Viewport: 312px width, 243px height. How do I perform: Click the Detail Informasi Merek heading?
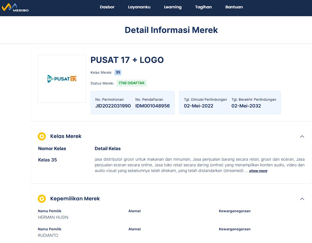171,30
